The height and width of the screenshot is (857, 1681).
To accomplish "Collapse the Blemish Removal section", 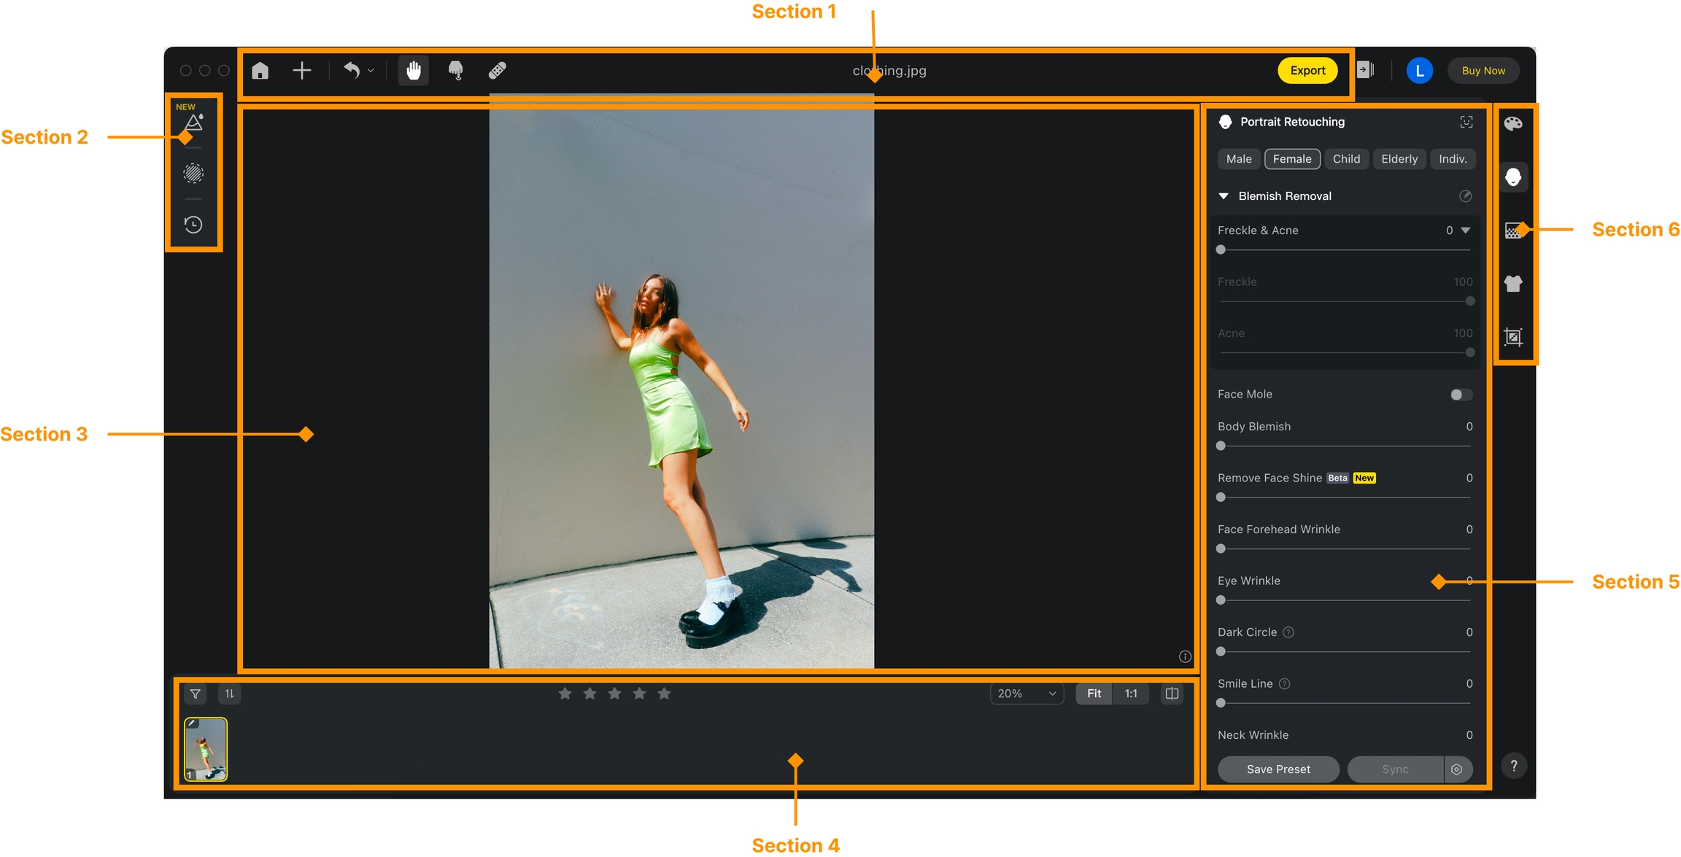I will pos(1224,196).
